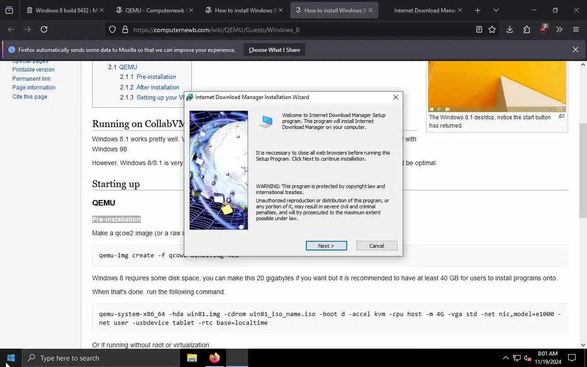This screenshot has height=367, width=587.
Task: Open Firefox recent browsing view icon
Action: click(9, 10)
